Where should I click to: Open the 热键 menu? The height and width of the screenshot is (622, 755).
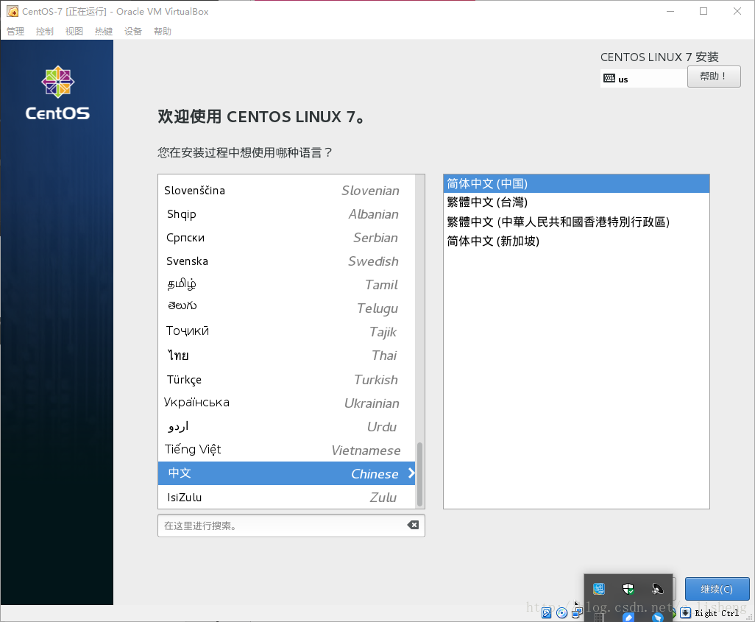tap(104, 32)
